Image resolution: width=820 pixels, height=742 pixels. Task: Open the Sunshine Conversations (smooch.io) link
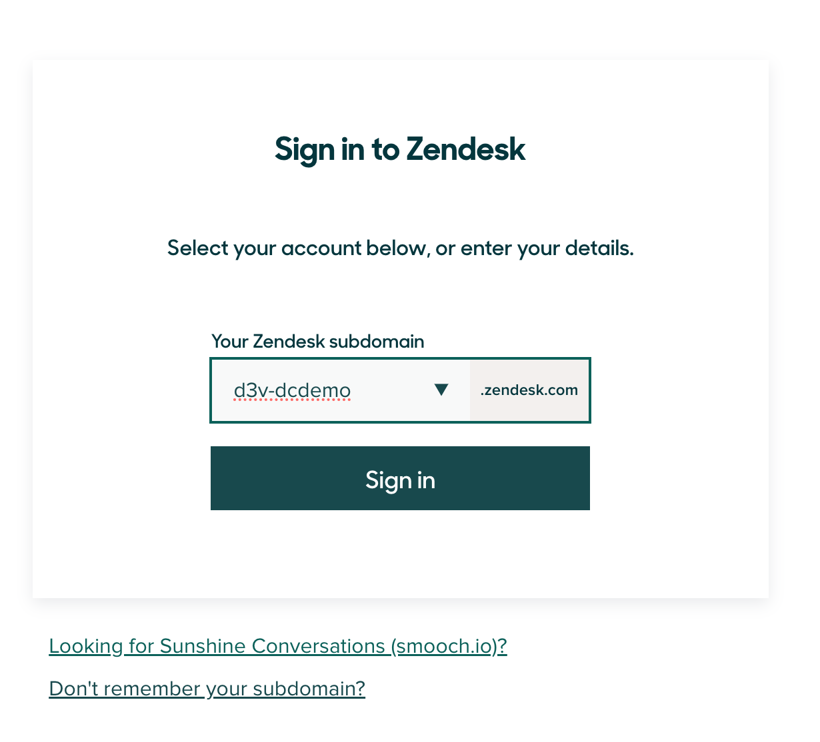[x=278, y=646]
